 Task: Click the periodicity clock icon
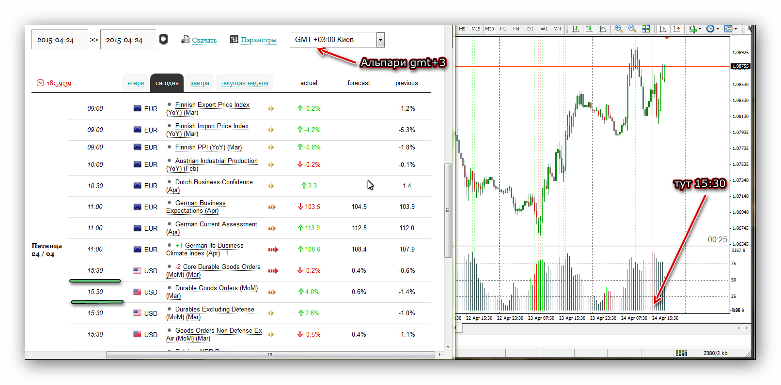[710, 29]
